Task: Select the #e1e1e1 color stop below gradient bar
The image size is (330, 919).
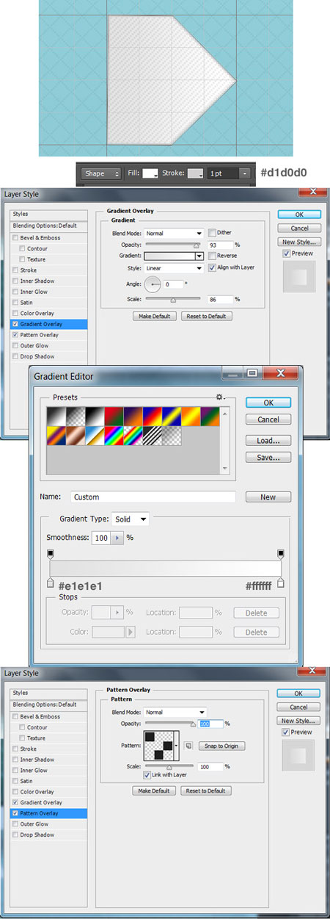Action: (51, 583)
